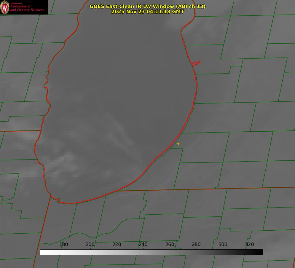Image resolution: width=295 pixels, height=268 pixels.
Task: Pick the black end of the colorbar
Action: (x=260, y=252)
